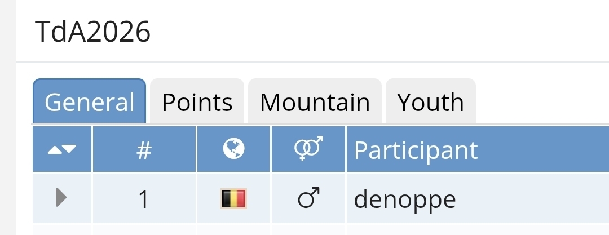Screen dimensions: 609x235
Task: Click the TdA2026 title heading
Action: click(92, 32)
